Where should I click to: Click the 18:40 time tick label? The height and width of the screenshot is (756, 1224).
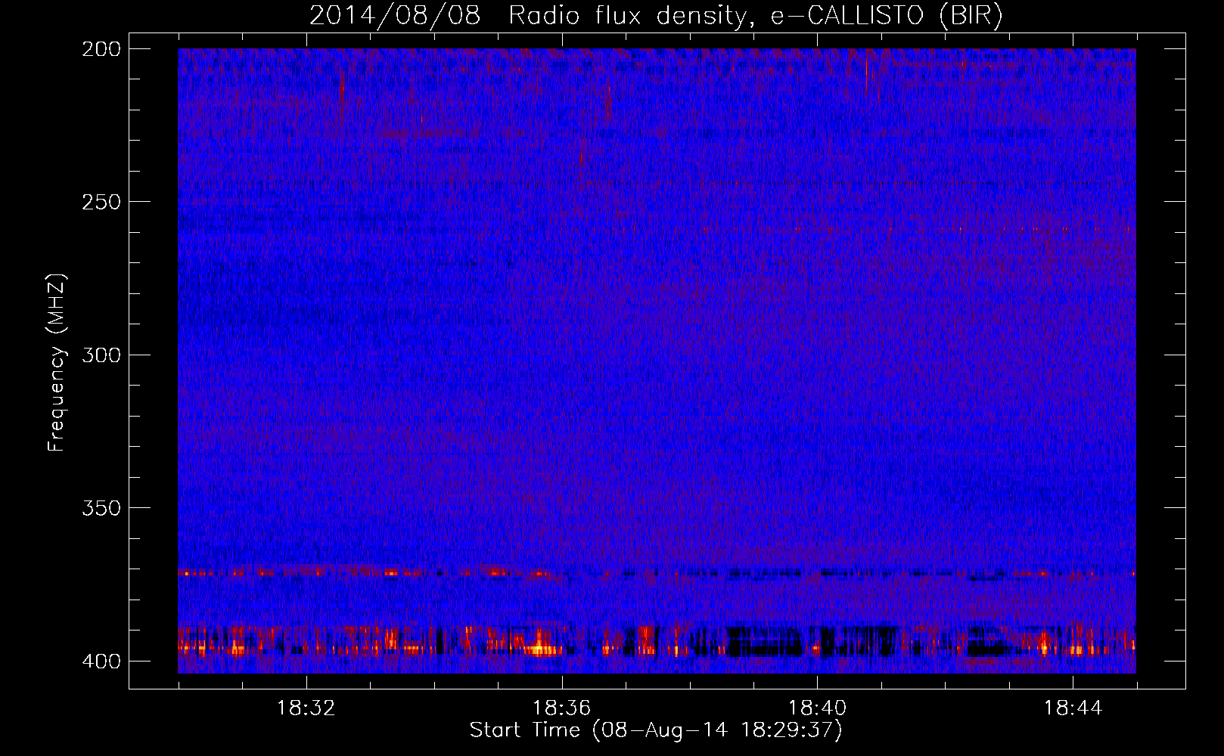817,708
